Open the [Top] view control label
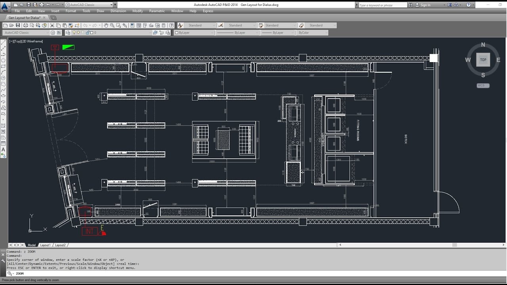This screenshot has height=285, width=507. click(x=17, y=41)
